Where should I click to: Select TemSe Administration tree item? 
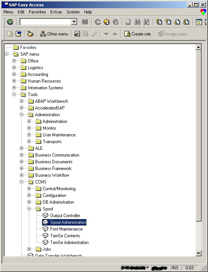(69, 242)
